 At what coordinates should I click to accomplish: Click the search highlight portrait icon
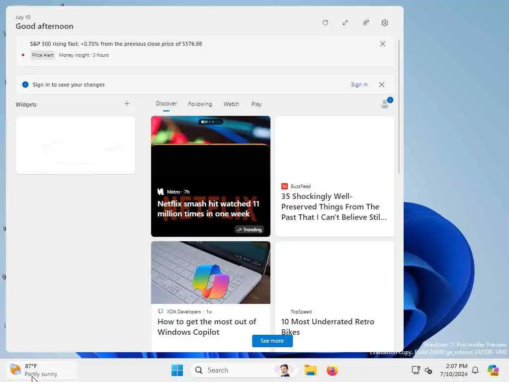pyautogui.click(x=285, y=370)
